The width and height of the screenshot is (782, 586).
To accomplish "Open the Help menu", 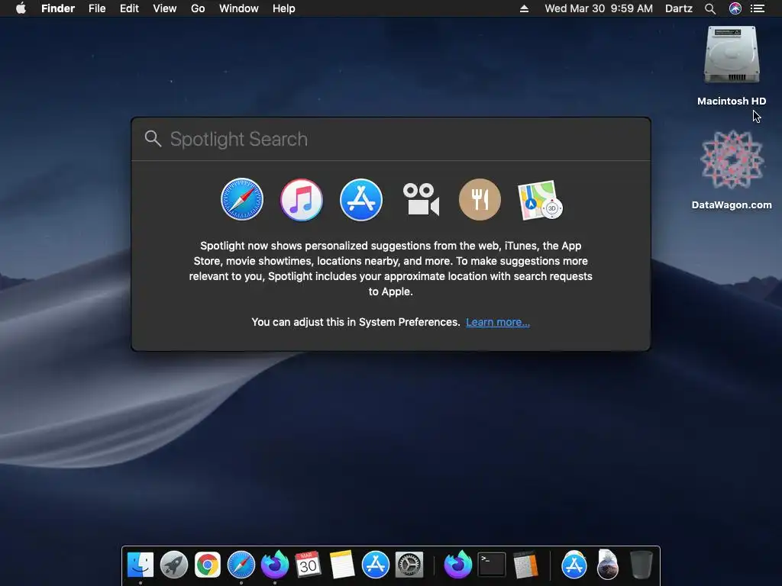I will [x=284, y=8].
